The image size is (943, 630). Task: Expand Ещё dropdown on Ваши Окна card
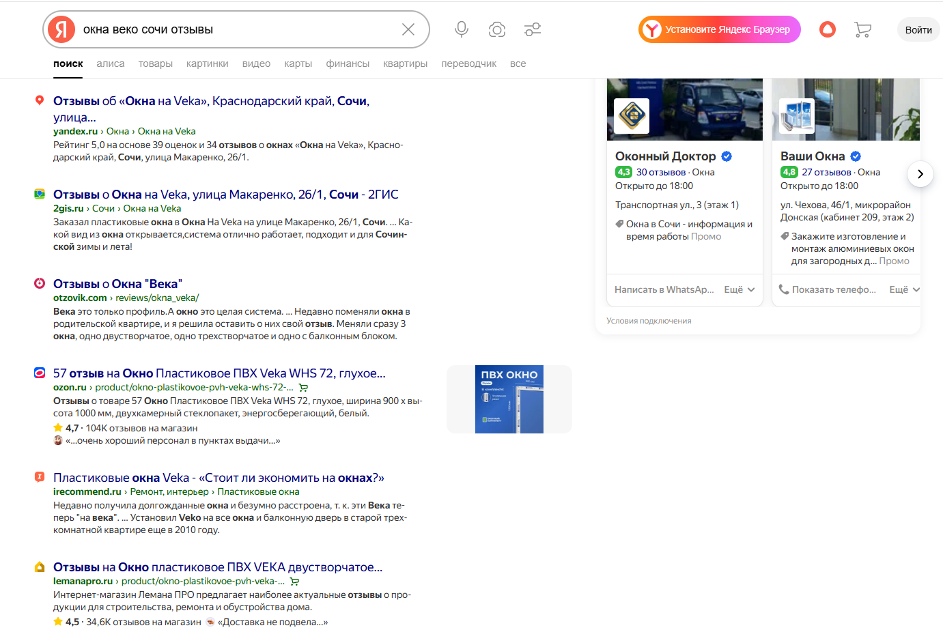[x=904, y=289]
